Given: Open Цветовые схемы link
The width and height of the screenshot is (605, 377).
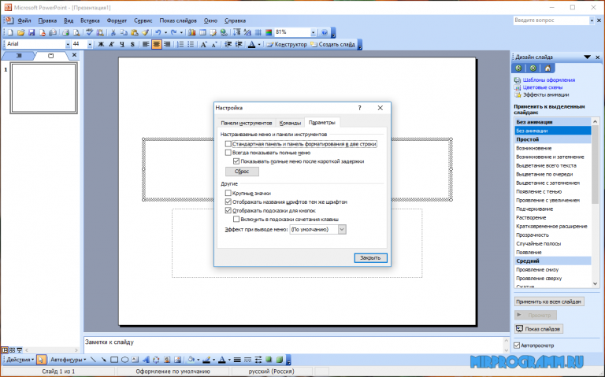Looking at the screenshot, I should tap(543, 87).
